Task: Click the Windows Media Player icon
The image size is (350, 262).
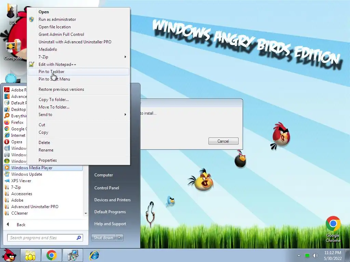Action: (7, 168)
